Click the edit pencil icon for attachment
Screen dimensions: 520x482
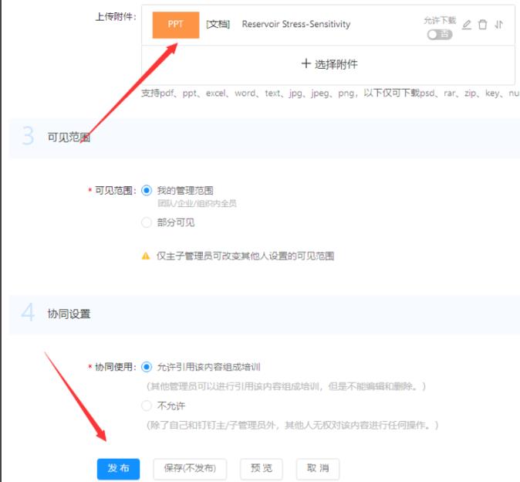tap(467, 25)
